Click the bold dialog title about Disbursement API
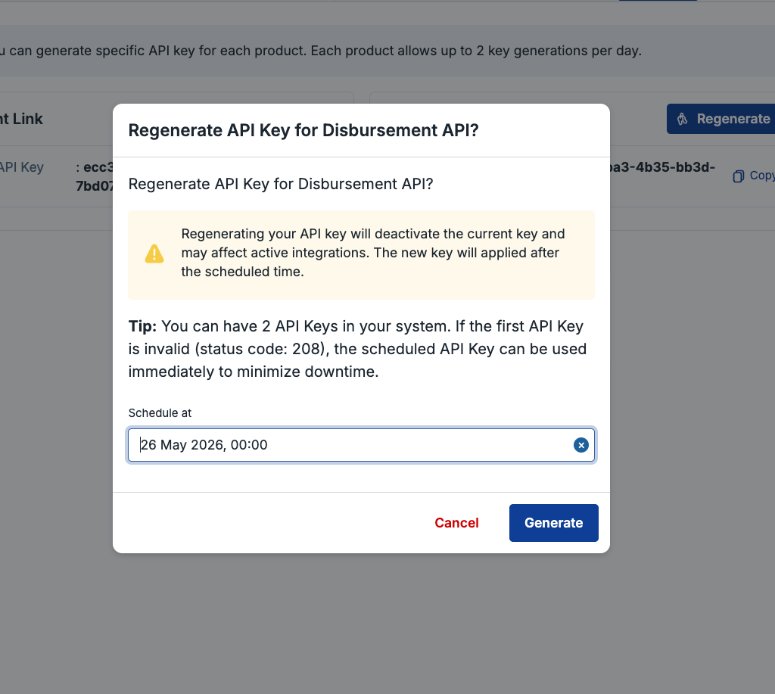The height and width of the screenshot is (694, 775). [x=303, y=130]
